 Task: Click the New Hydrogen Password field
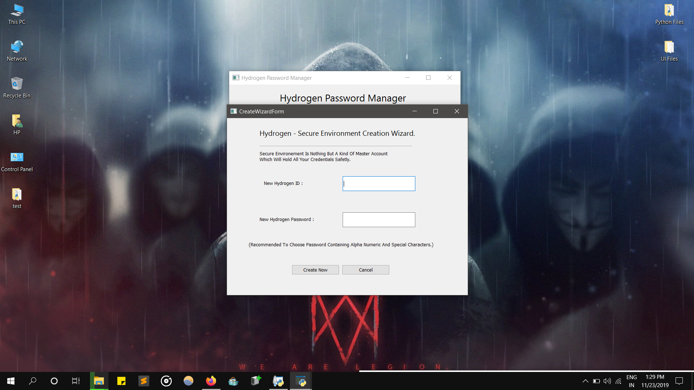[x=378, y=220]
